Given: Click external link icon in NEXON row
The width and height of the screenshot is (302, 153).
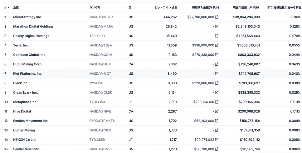Looking at the screenshot, I should tap(217, 140).
